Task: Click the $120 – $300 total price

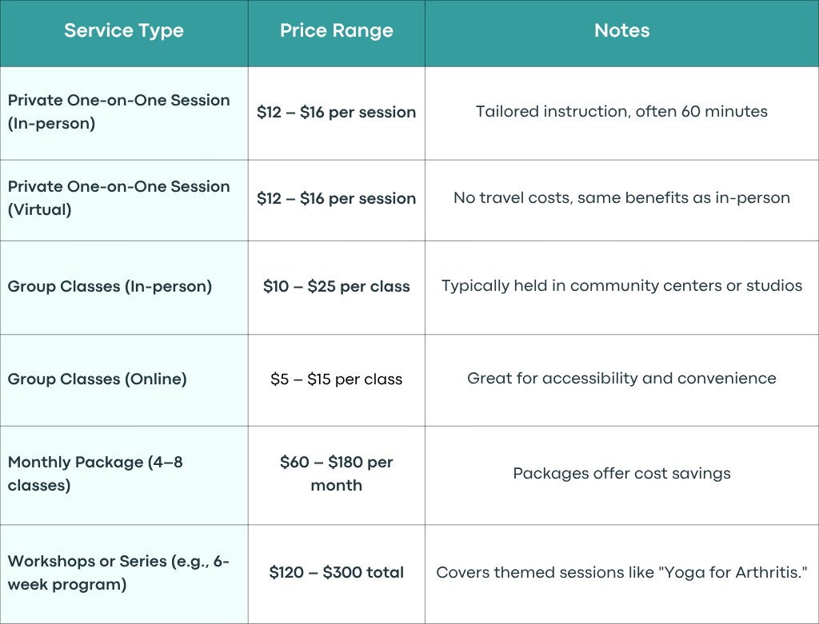Action: click(x=337, y=572)
